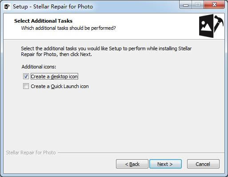Click the footer divider line above buttons
This screenshot has height=177, width=228.
click(x=141, y=153)
